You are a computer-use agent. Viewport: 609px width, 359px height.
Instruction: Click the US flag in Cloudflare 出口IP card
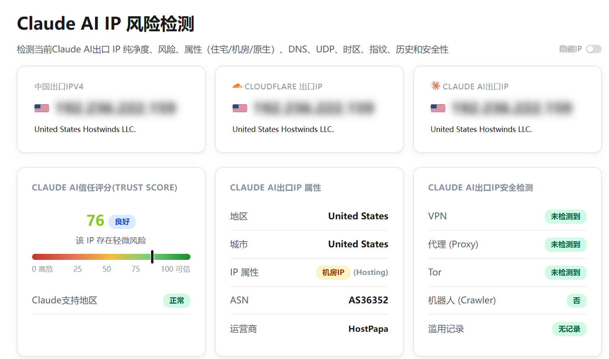240,108
